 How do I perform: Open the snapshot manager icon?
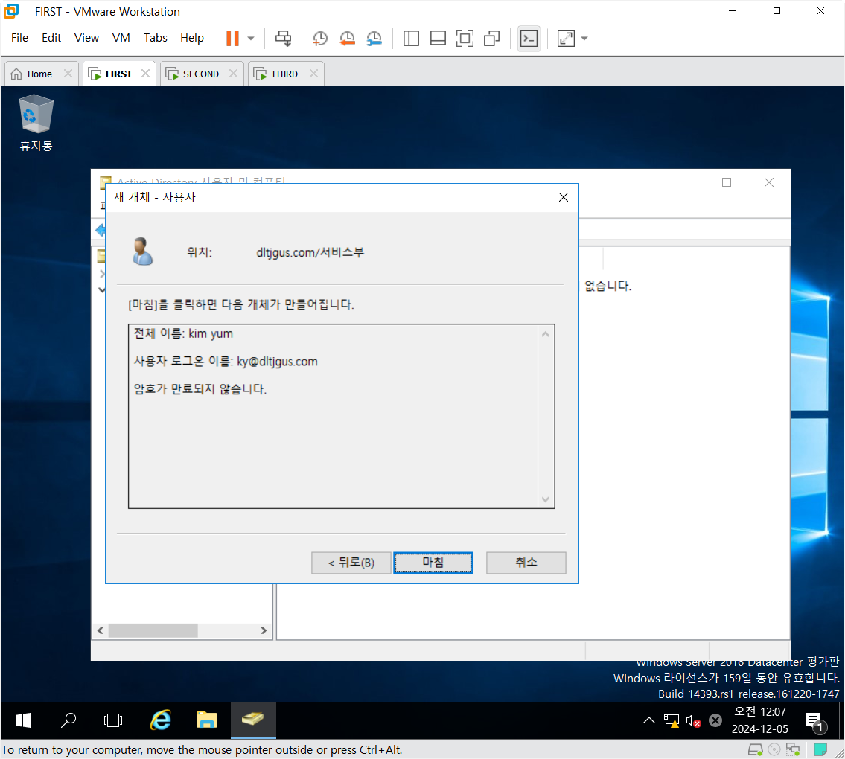[374, 38]
